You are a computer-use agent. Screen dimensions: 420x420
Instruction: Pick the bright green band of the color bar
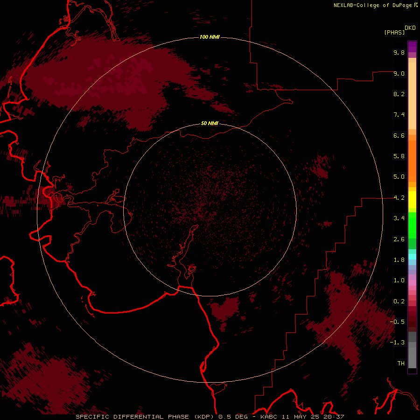click(x=412, y=226)
